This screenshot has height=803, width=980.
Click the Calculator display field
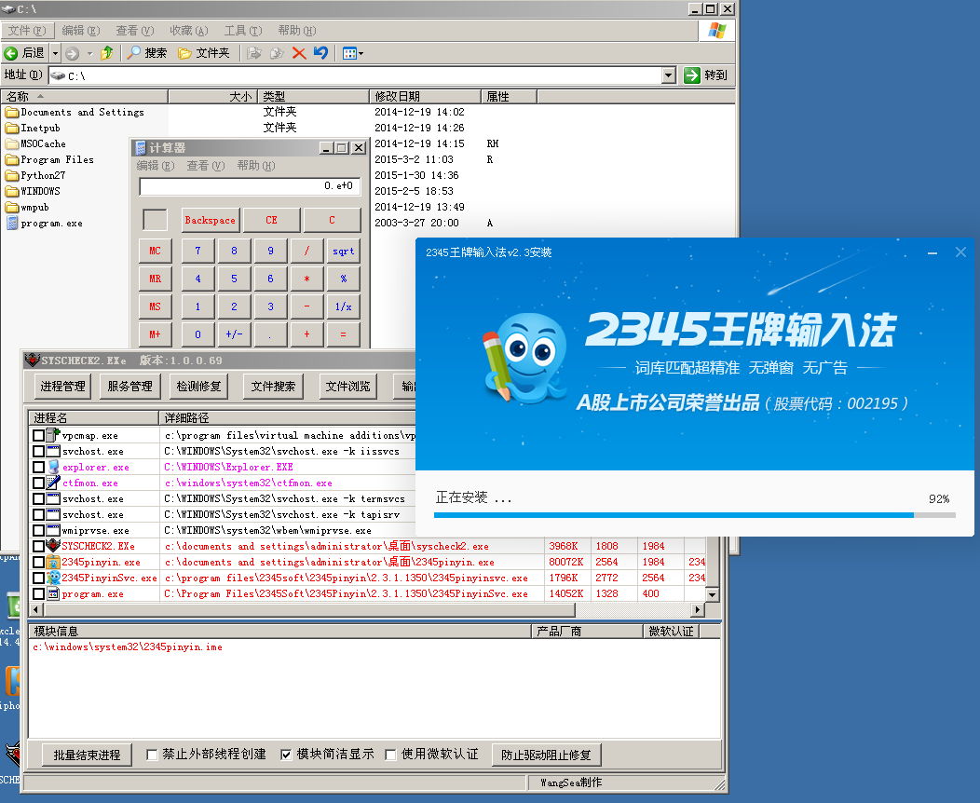(250, 186)
